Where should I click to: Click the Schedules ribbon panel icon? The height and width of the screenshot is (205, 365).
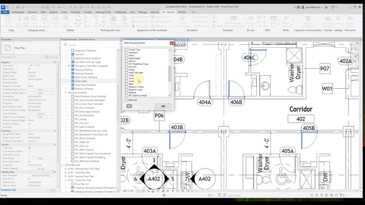tap(233, 19)
